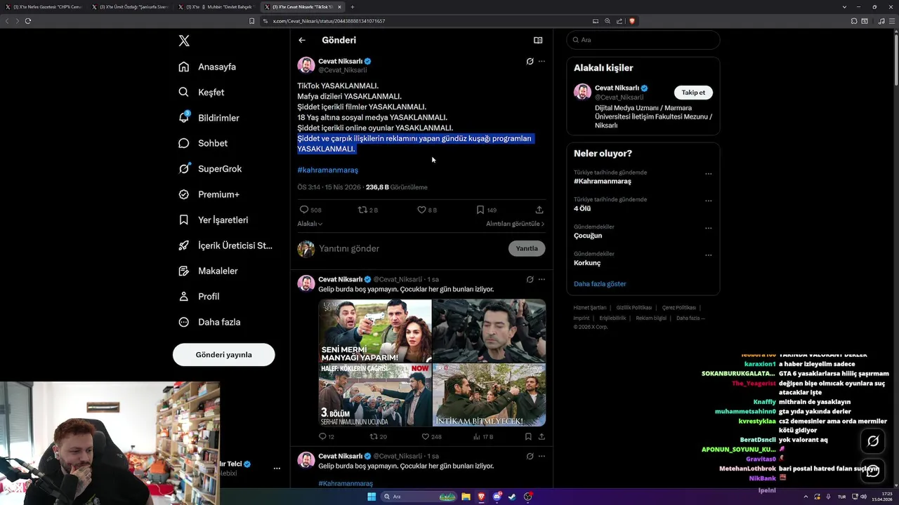Open account menu dots beside Telci profile

[x=277, y=468]
